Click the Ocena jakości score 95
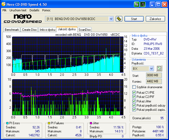 162,118
